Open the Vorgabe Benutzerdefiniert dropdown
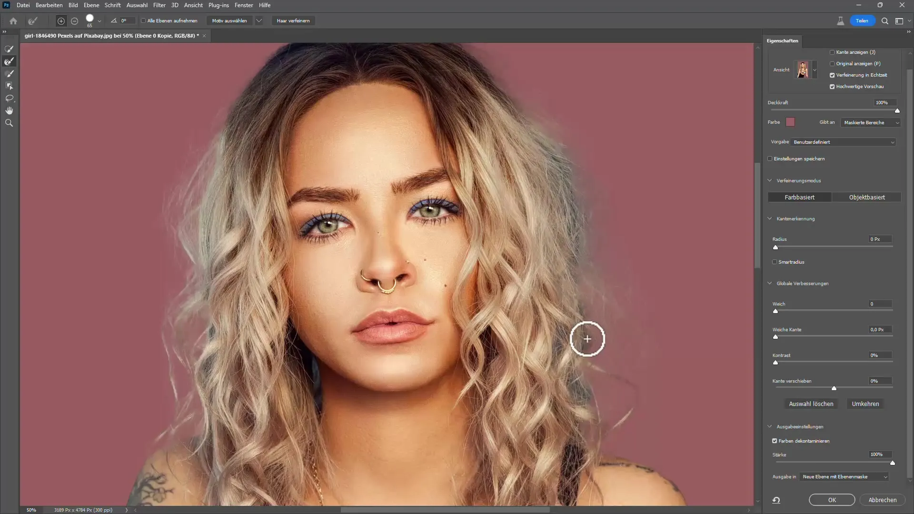 [843, 142]
